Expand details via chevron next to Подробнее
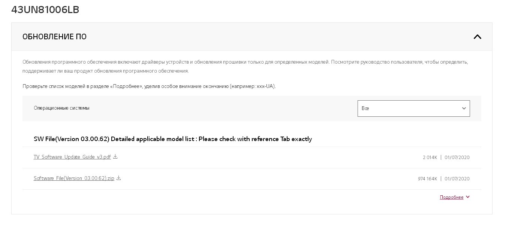 coord(468,197)
